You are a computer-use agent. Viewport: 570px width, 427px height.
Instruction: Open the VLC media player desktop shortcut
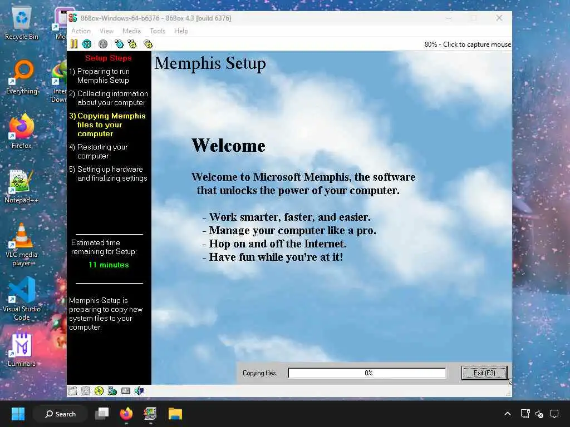pos(22,245)
